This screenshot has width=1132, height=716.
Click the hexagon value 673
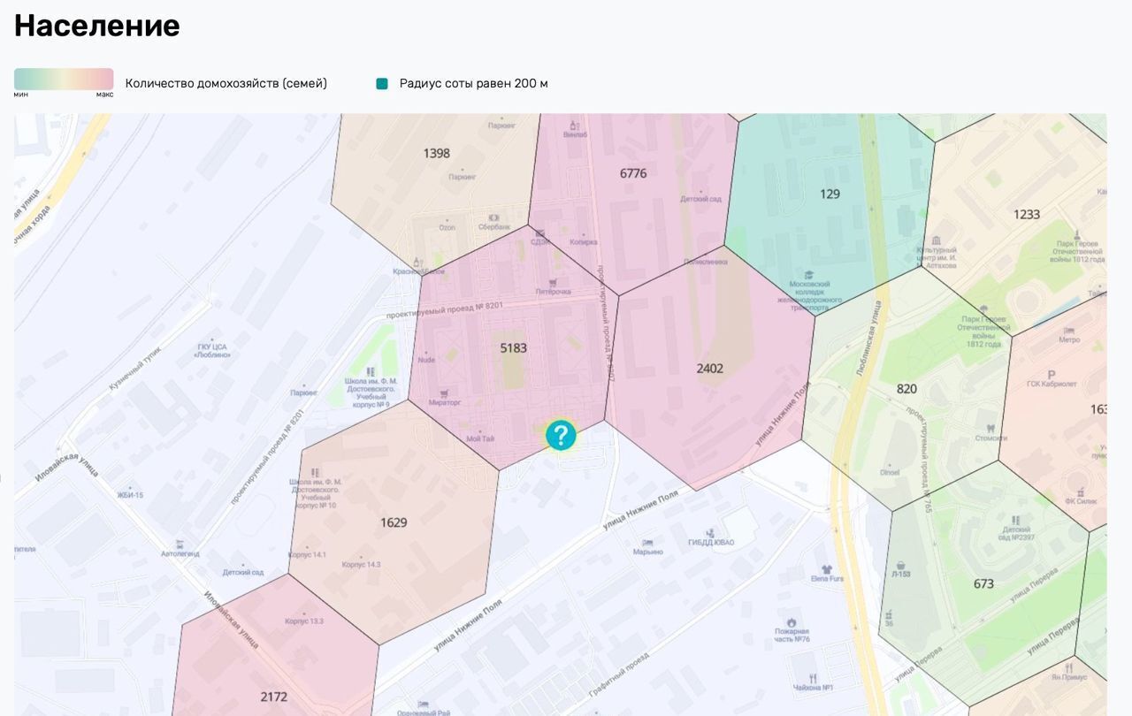(983, 583)
